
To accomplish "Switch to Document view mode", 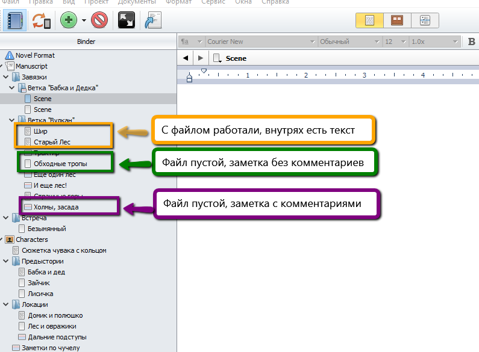I will 369,20.
